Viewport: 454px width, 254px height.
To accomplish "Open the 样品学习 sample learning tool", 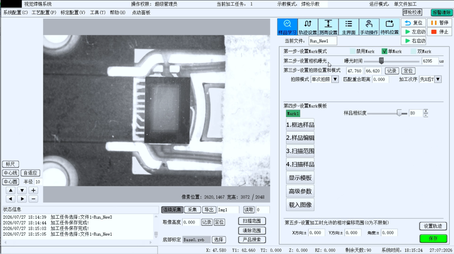I will [287, 27].
